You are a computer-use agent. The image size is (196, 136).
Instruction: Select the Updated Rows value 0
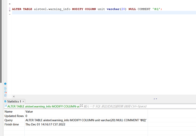[86, 116]
